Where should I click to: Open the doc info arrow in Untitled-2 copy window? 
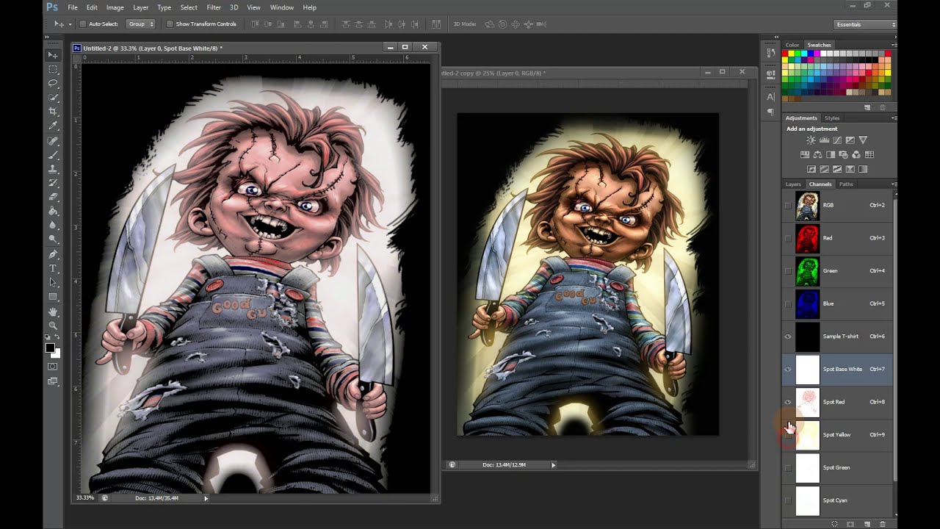[x=553, y=464]
